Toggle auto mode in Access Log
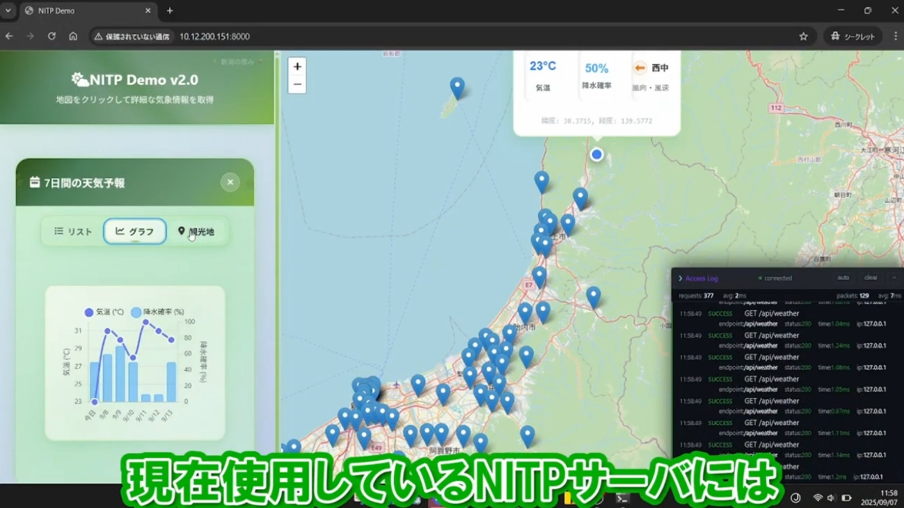This screenshot has width=904, height=508. pos(843,278)
